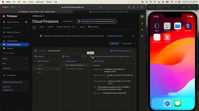Click Safari reload page icon

(101, 7)
